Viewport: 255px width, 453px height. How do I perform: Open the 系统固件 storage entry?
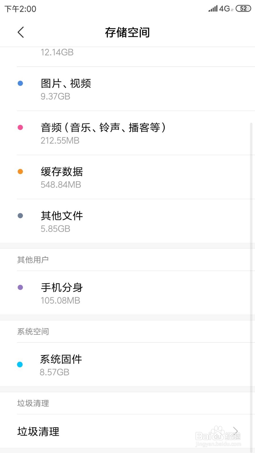[127, 365]
